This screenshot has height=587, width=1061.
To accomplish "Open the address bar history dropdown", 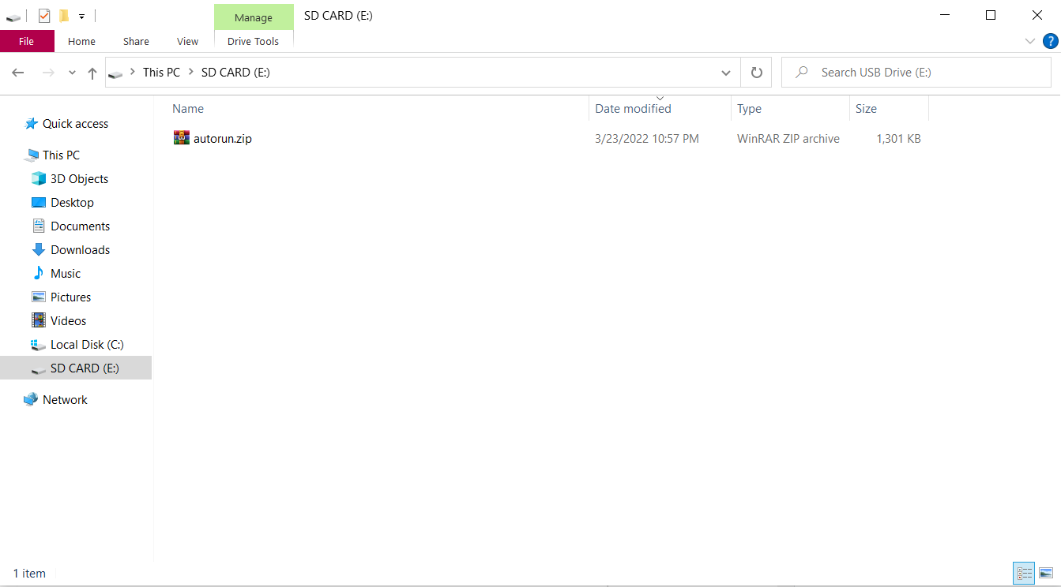I will [x=726, y=73].
